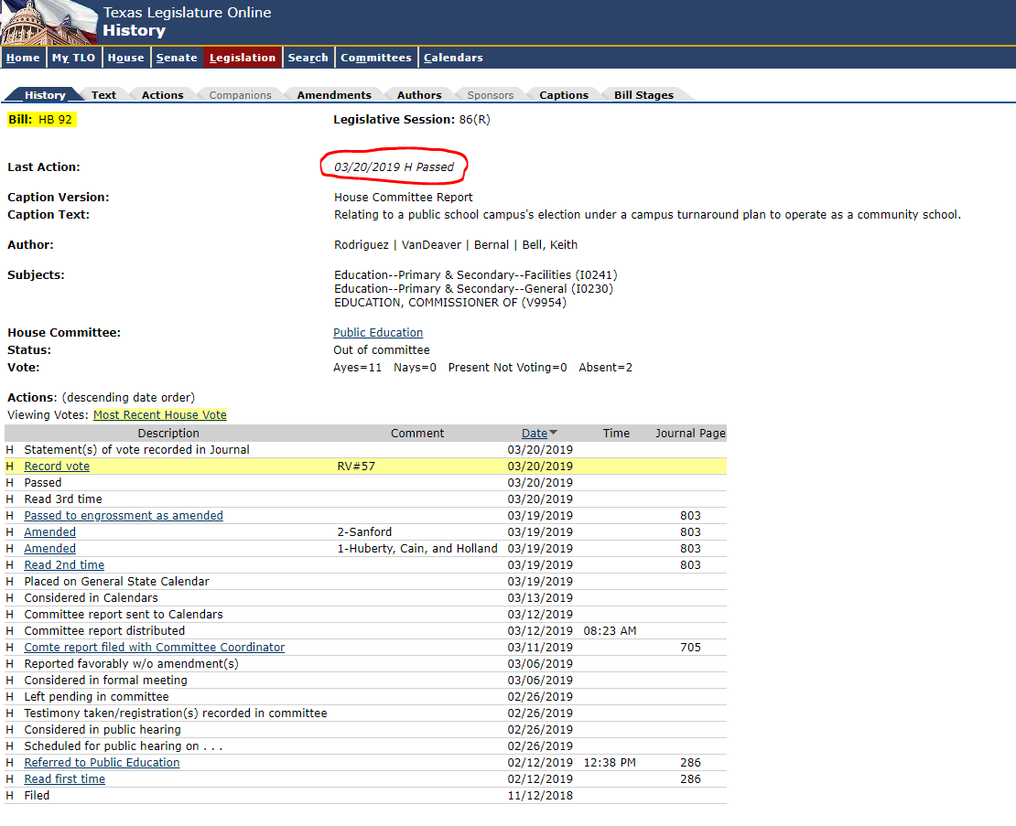Click the Date column sort arrow

(554, 433)
